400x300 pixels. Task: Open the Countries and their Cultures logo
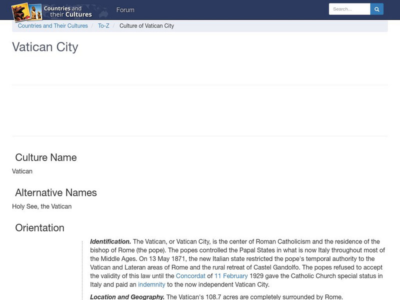(x=52, y=11)
